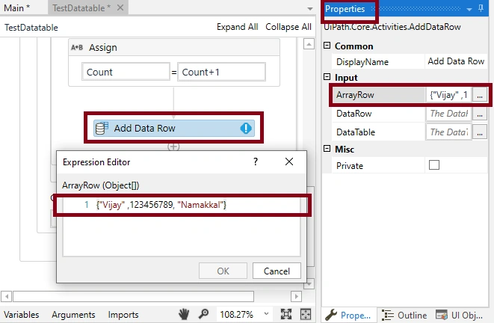Click the DisplayName property label
Image resolution: width=494 pixels, height=323 pixels.
point(362,62)
